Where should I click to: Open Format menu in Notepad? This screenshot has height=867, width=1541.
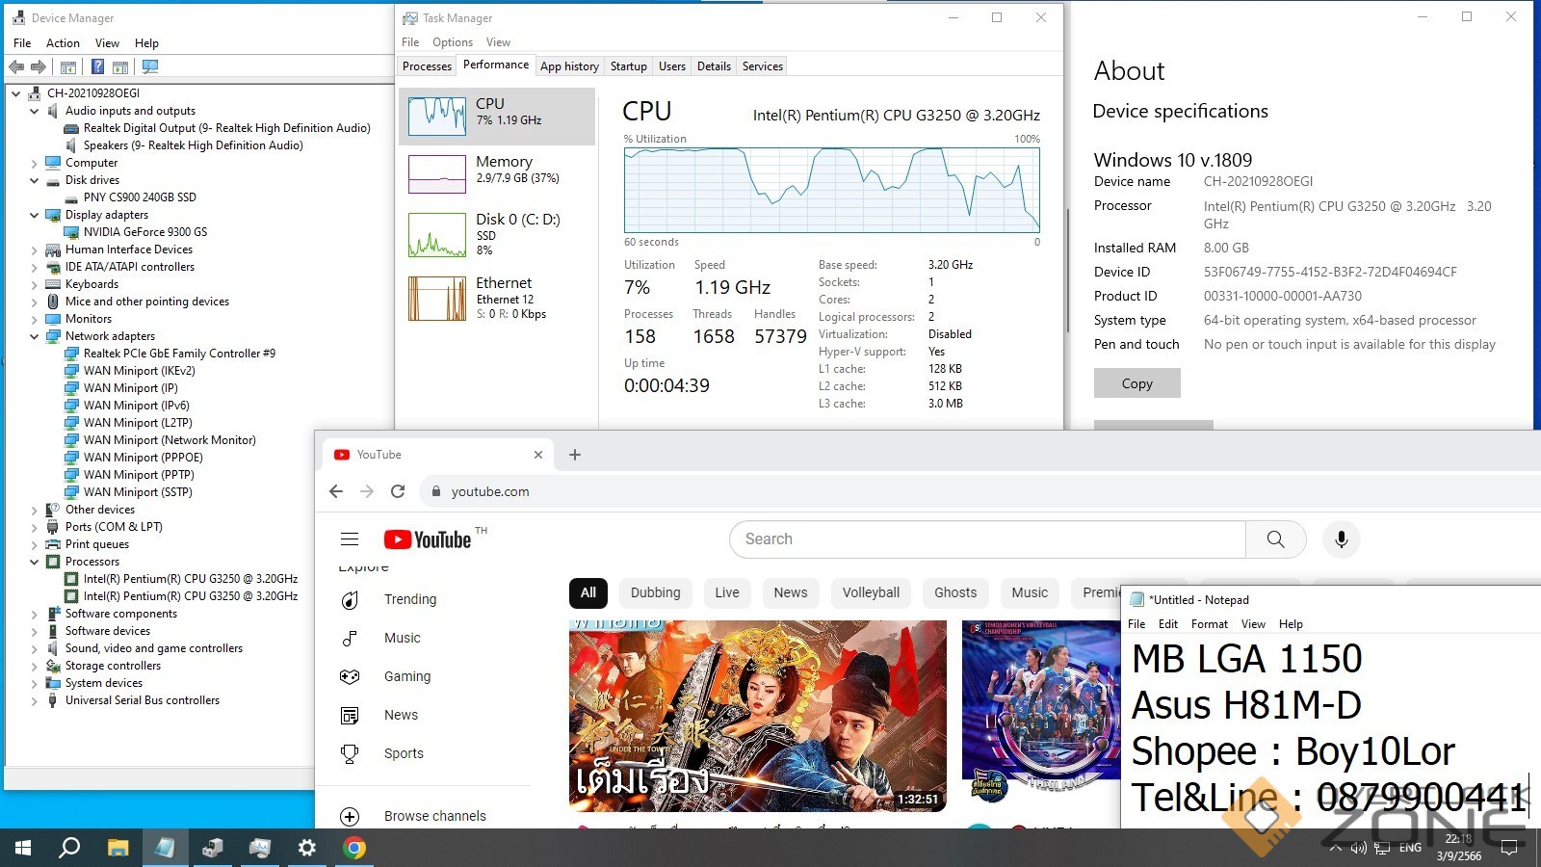1209,624
